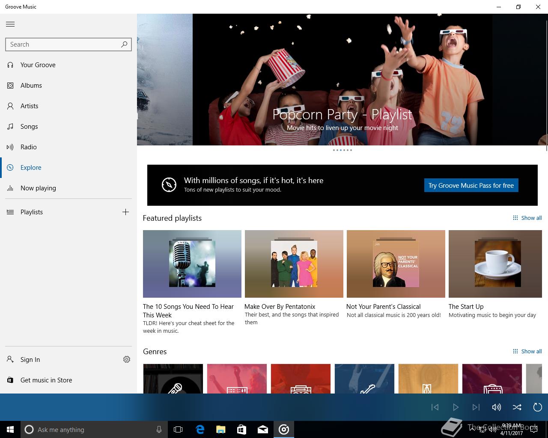Show all Featured playlists
Image resolution: width=548 pixels, height=438 pixels.
tap(527, 218)
